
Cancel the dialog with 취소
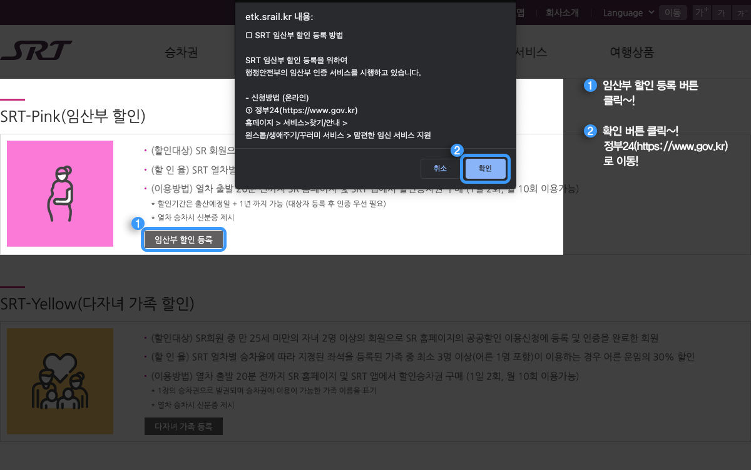pos(440,168)
